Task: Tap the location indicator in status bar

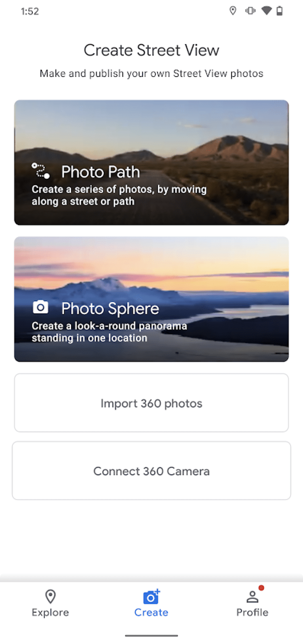Action: [233, 11]
